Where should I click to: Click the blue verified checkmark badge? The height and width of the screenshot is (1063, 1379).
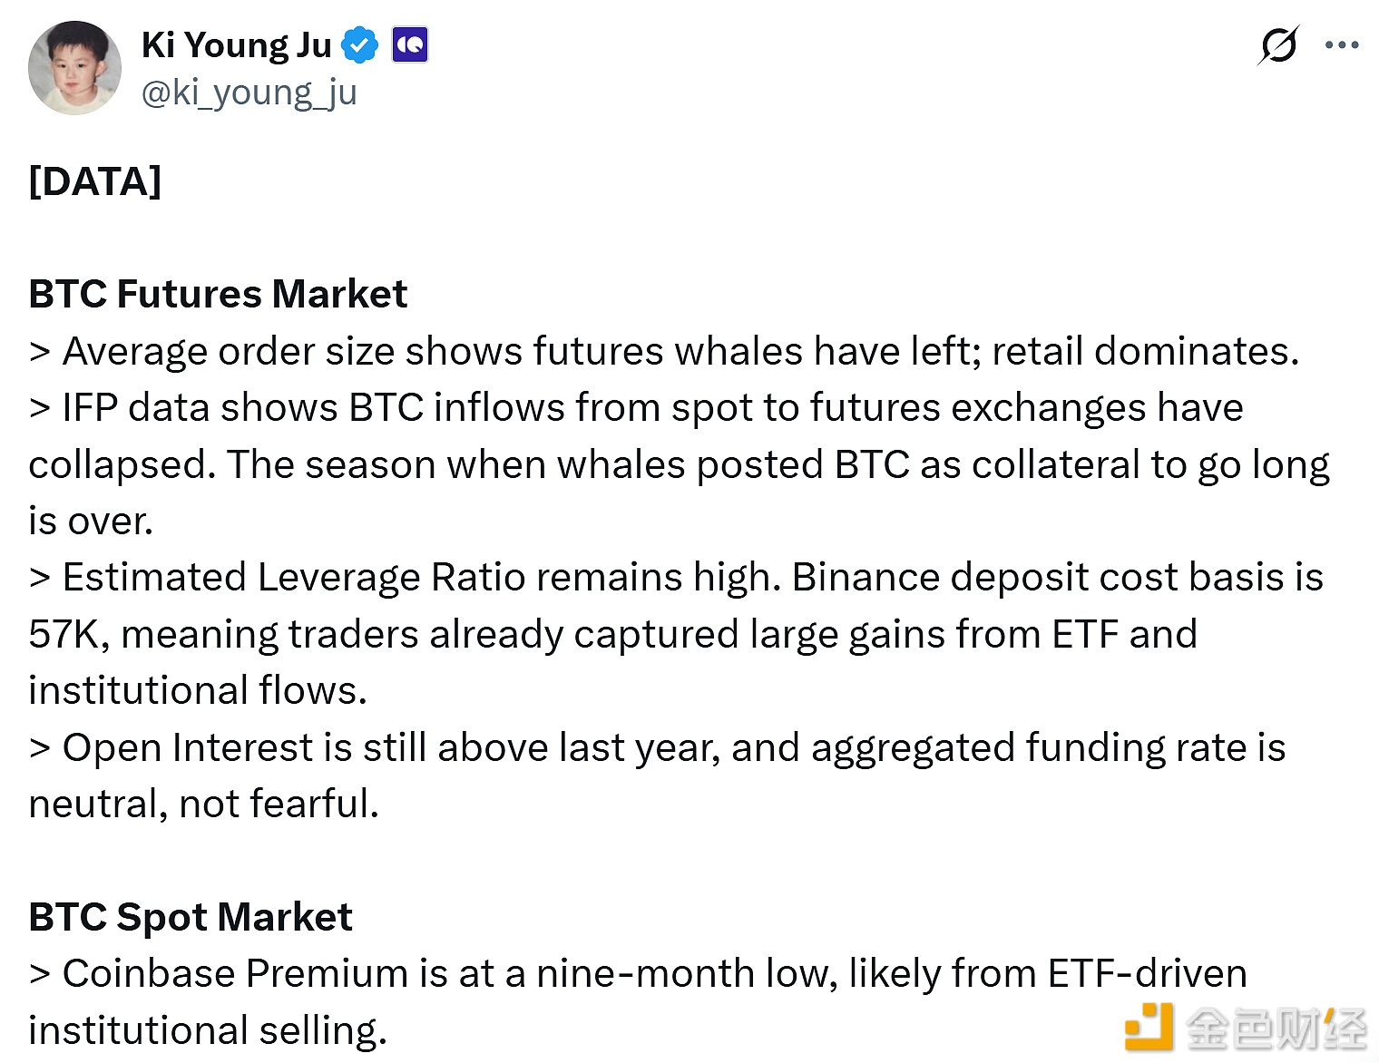(x=359, y=45)
